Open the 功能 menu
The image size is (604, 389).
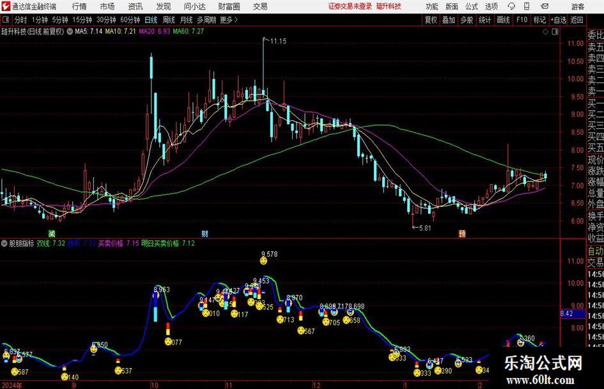coord(432,6)
